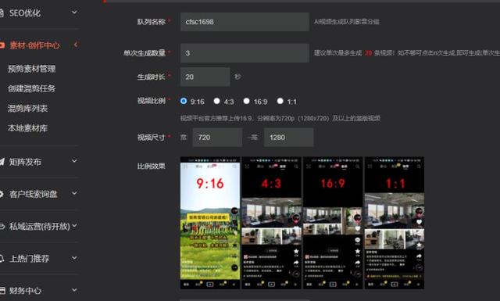Click the 客户线索询盘 gear icon

(x=2, y=194)
